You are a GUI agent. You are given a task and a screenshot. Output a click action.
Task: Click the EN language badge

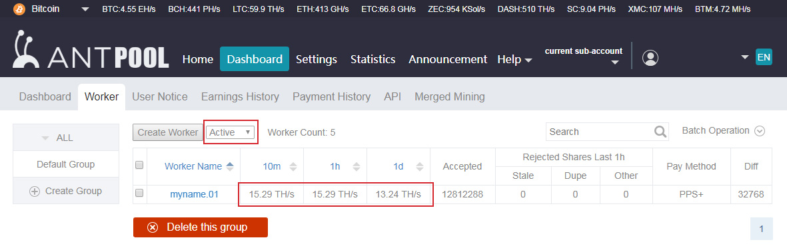(x=764, y=58)
